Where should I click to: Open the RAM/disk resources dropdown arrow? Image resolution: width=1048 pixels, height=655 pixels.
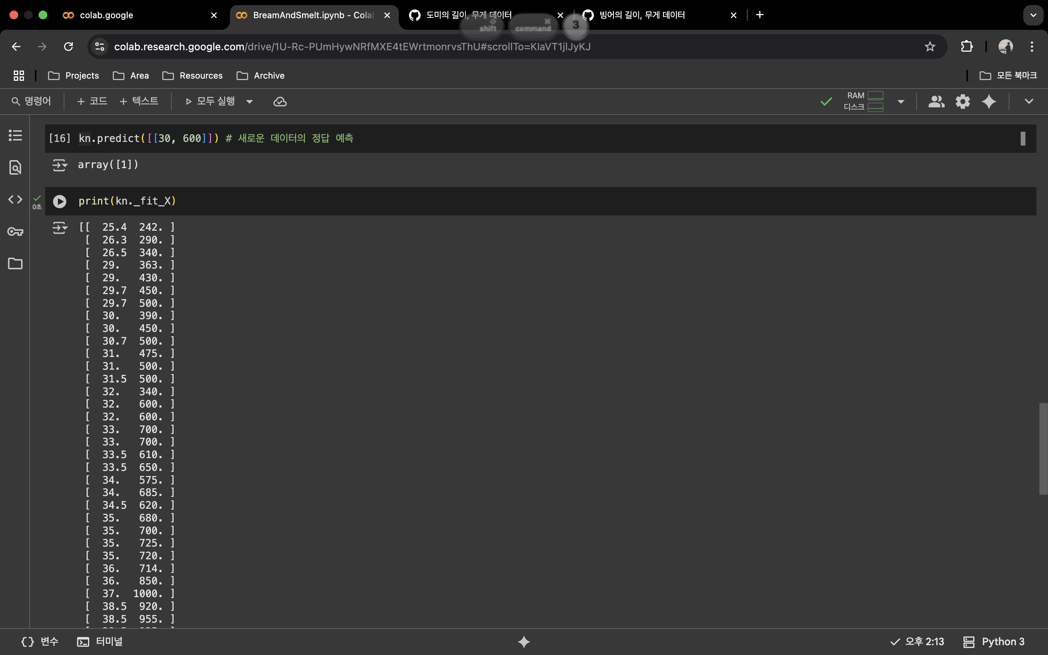pos(901,102)
